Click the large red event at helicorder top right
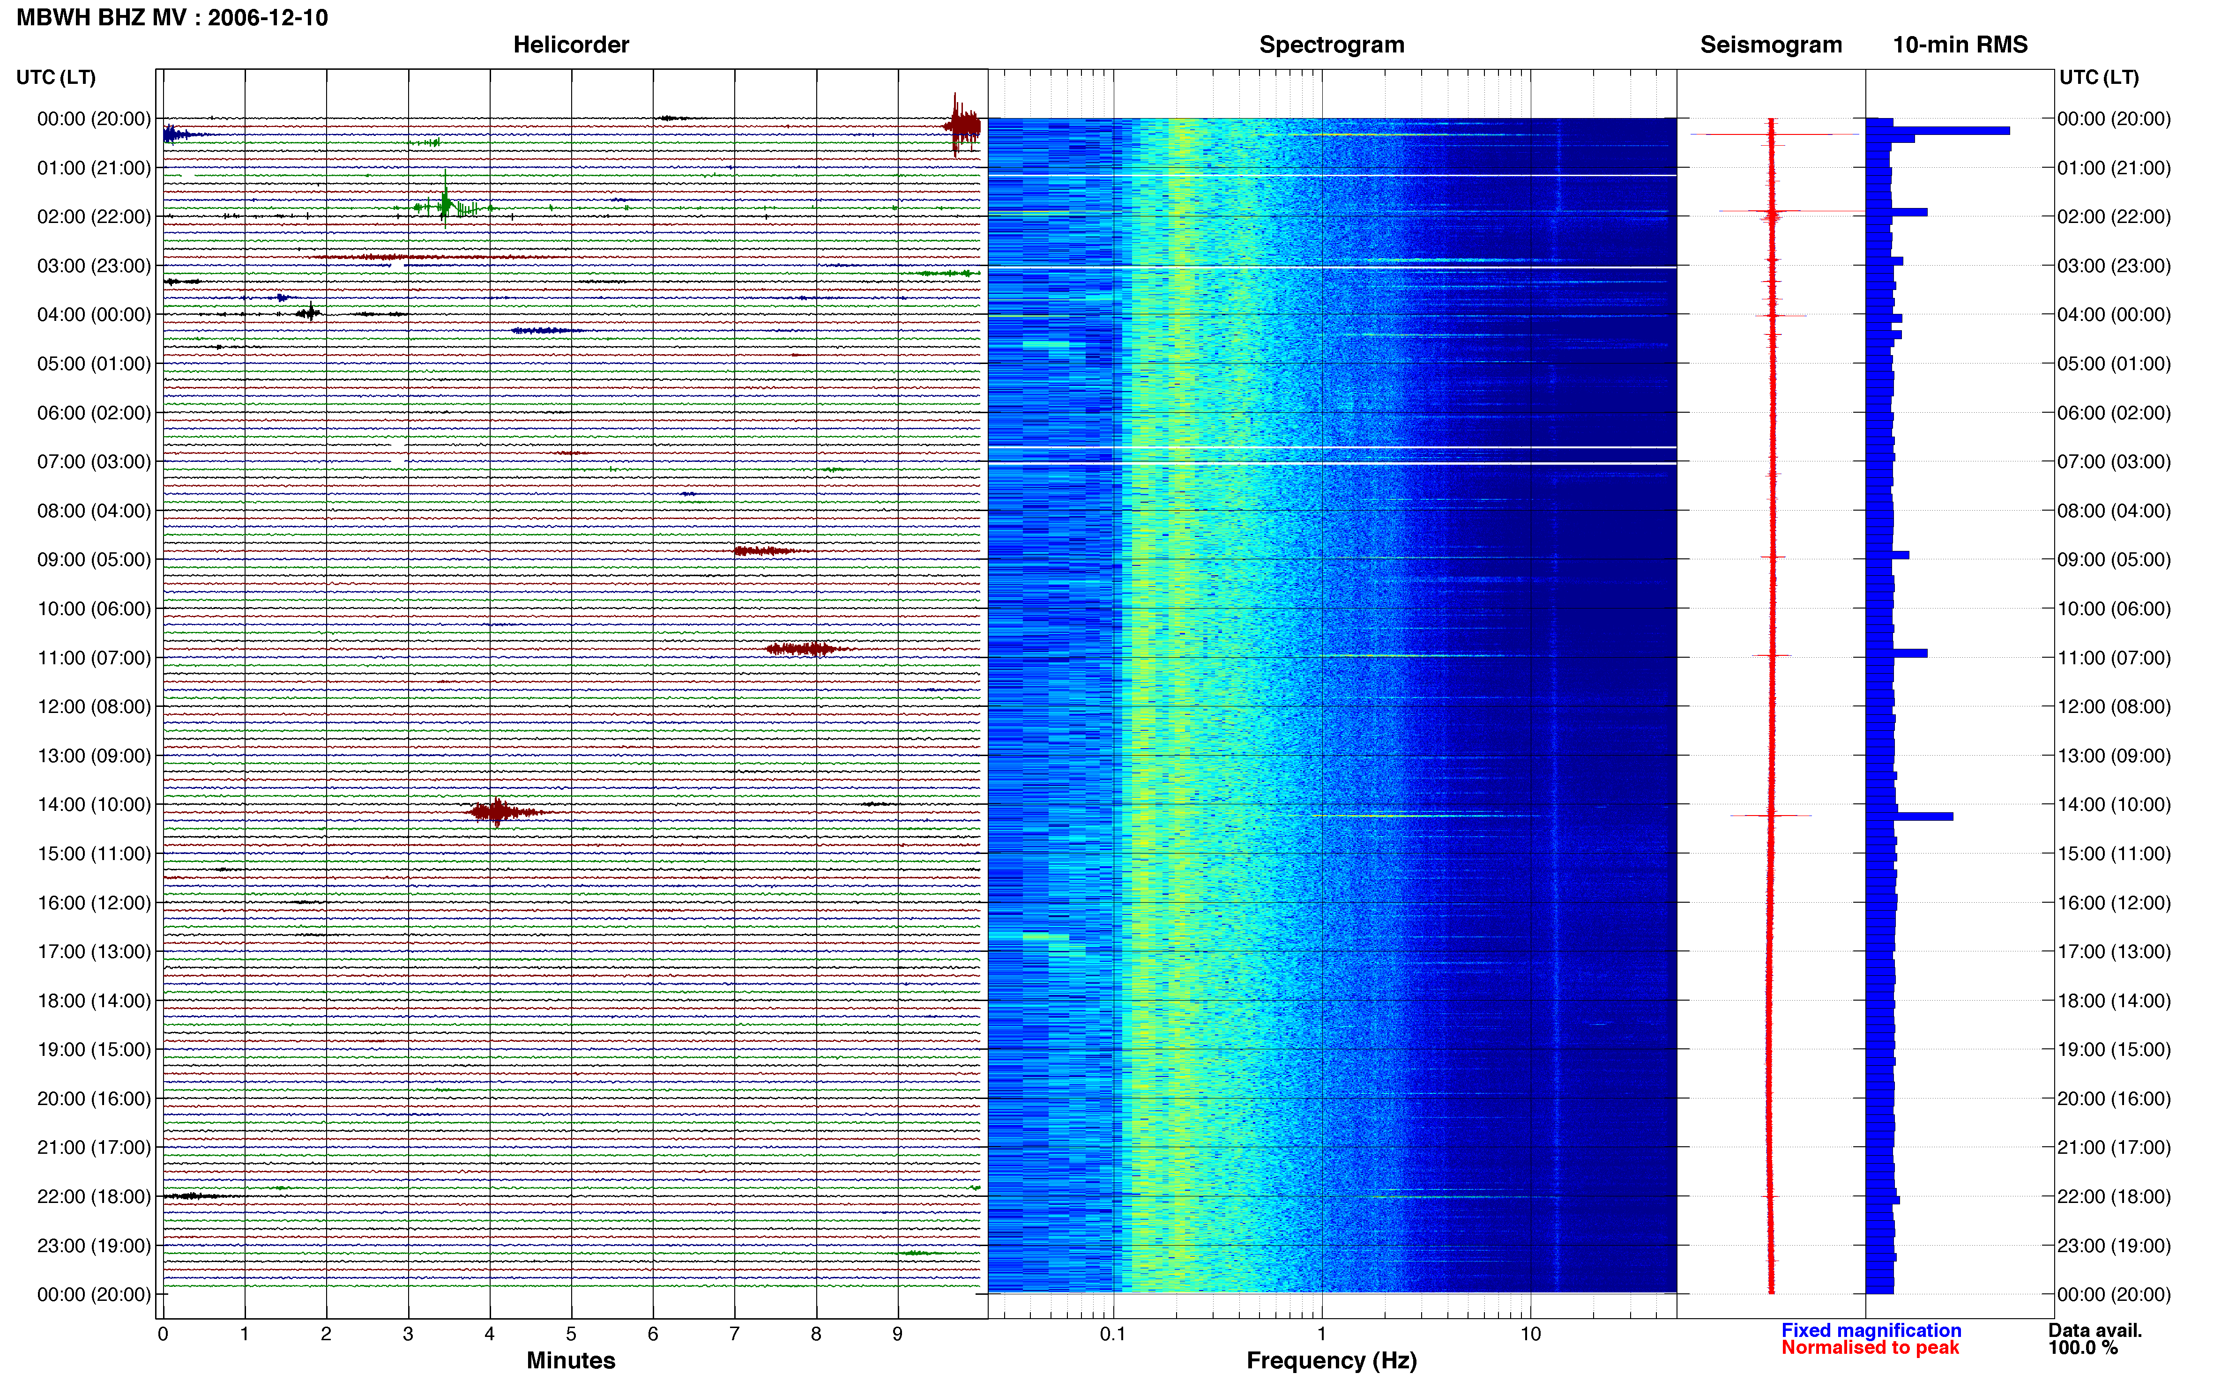 (962, 126)
